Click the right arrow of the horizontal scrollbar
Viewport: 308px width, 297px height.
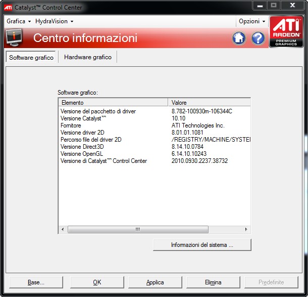(x=246, y=229)
